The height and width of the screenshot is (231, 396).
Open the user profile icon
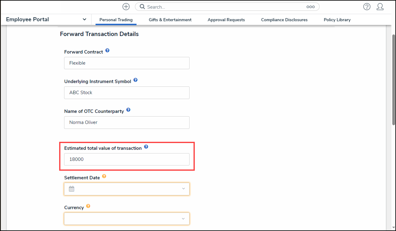pos(380,7)
